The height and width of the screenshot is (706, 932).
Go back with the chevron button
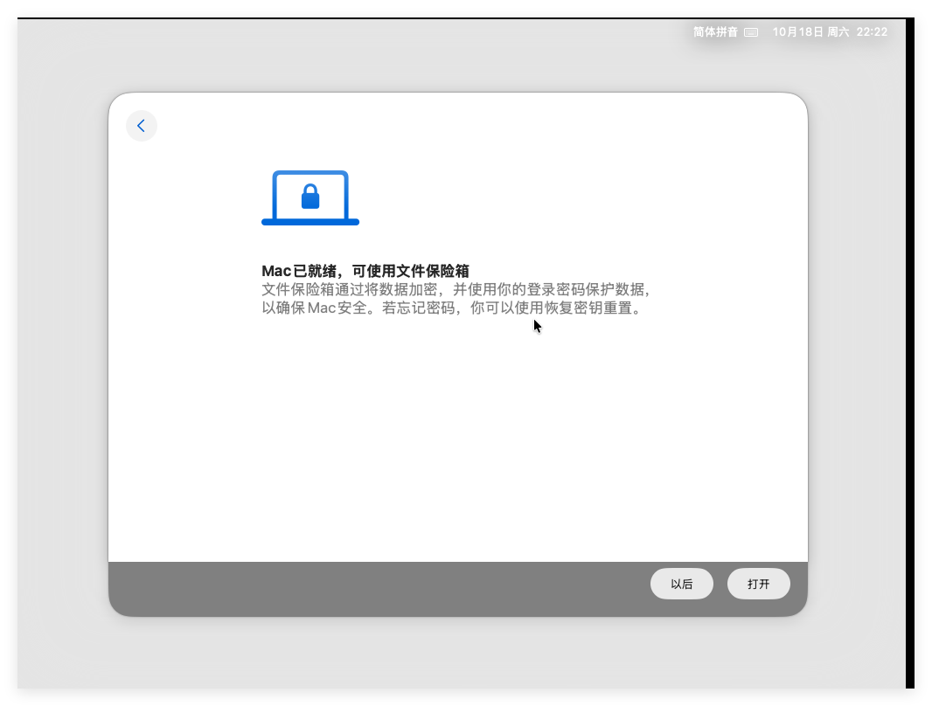click(x=142, y=126)
